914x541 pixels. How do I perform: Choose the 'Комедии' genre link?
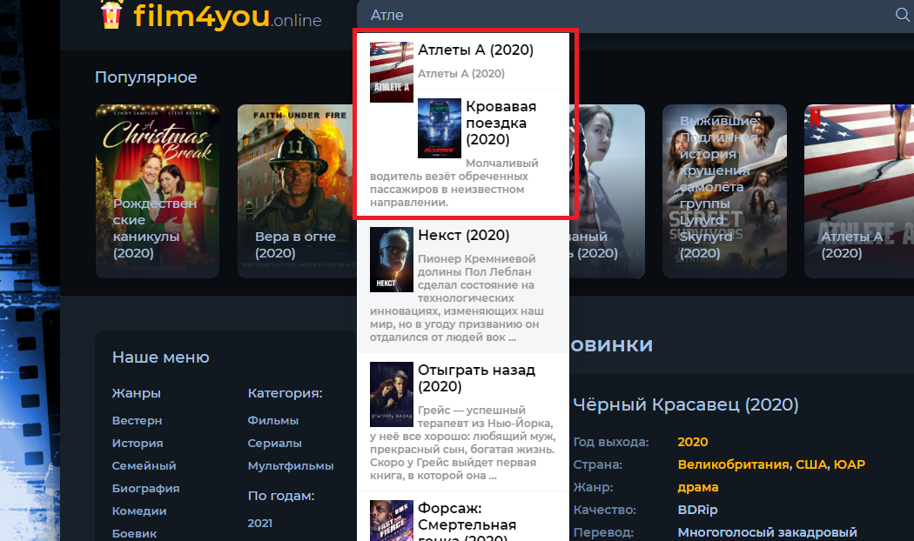coord(139,511)
